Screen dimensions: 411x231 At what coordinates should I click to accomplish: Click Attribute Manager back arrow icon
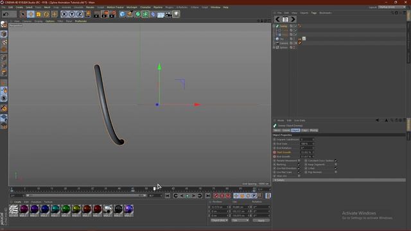[x=377, y=120]
